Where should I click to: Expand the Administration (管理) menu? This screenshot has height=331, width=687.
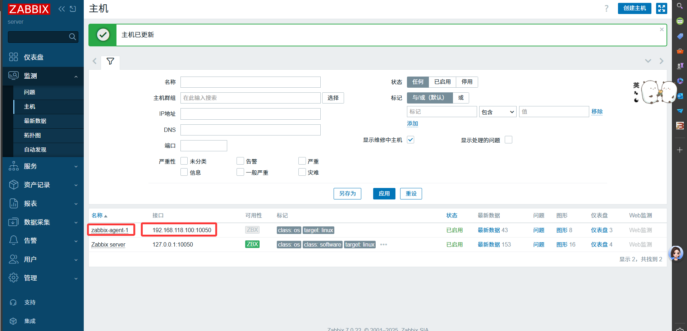[x=43, y=278]
